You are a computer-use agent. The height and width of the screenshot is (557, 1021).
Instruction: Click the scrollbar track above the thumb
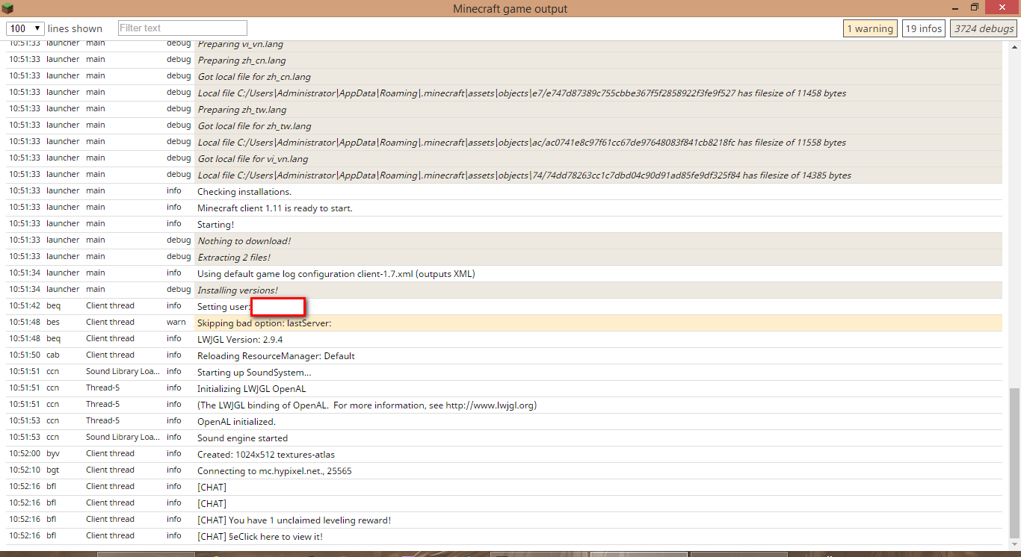(x=1014, y=224)
